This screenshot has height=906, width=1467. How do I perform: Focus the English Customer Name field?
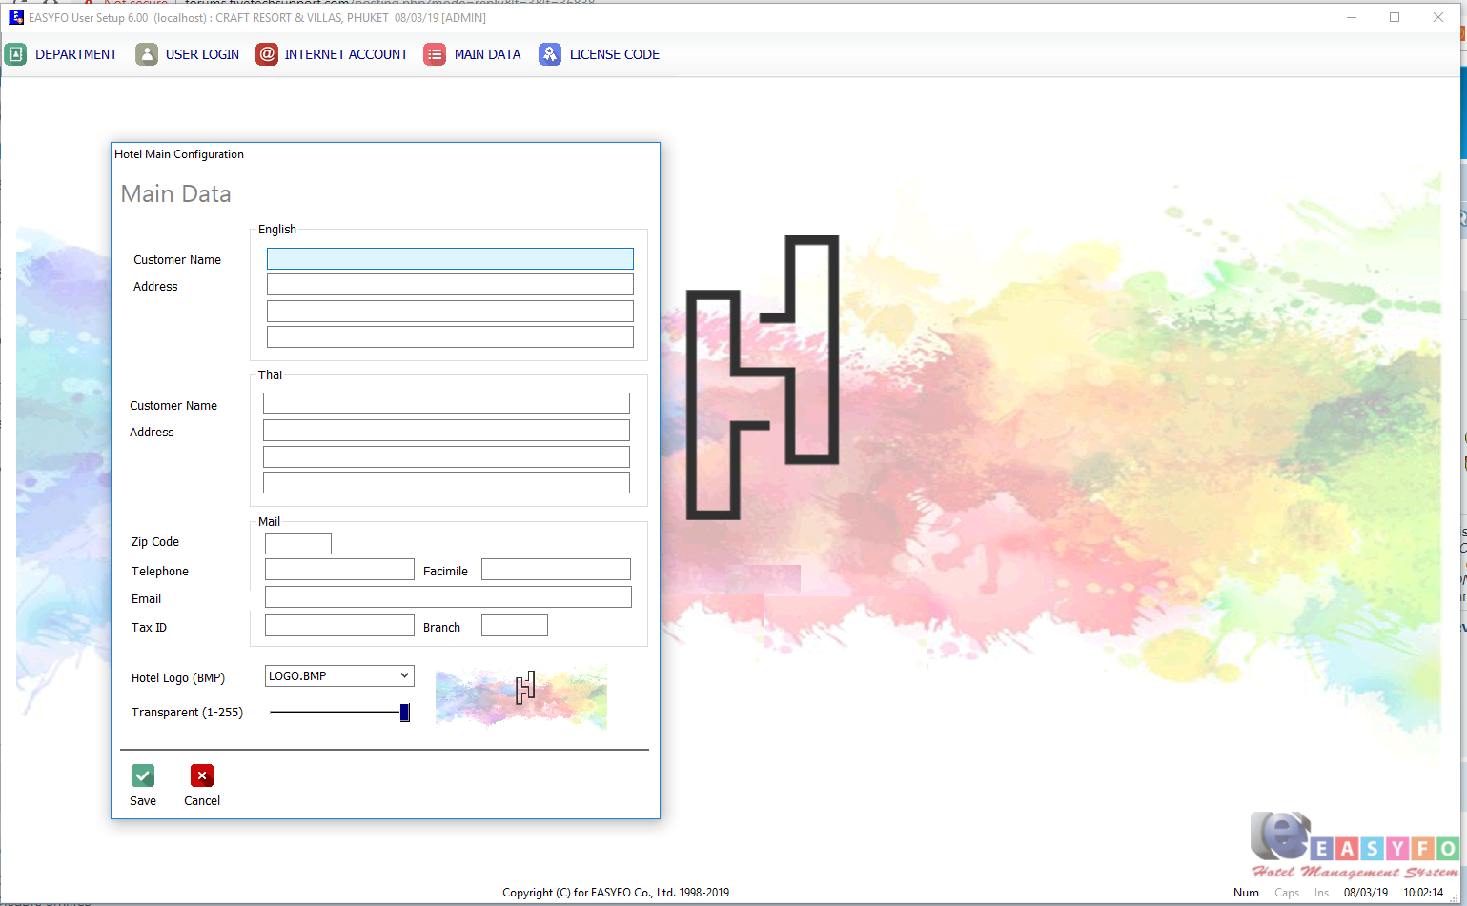click(450, 258)
